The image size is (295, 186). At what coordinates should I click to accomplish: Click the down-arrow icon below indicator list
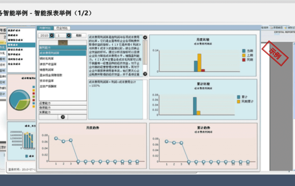pos(63,117)
